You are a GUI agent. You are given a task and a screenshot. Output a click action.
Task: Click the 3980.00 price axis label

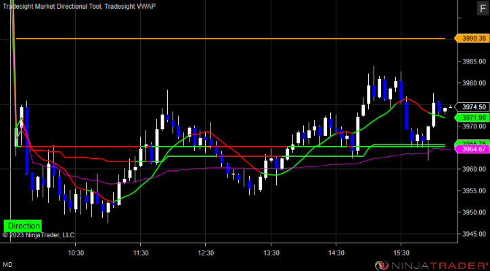(x=474, y=83)
